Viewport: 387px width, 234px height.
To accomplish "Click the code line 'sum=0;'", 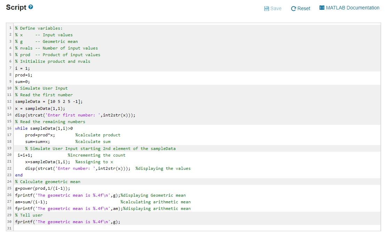I will 23,82.
